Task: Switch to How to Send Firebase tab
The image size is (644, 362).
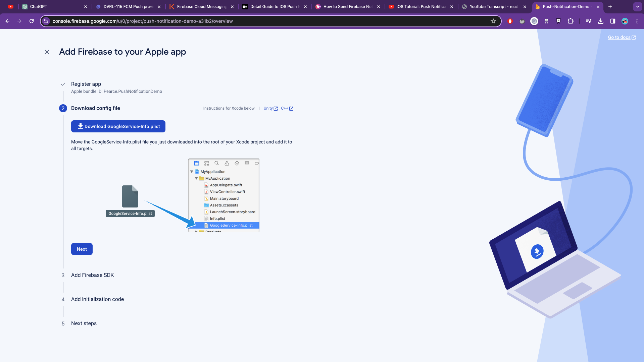Action: pos(348,7)
